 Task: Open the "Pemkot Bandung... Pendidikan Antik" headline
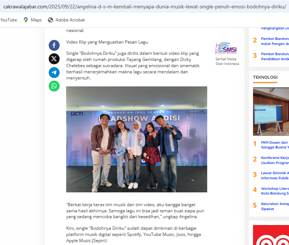click(275, 56)
